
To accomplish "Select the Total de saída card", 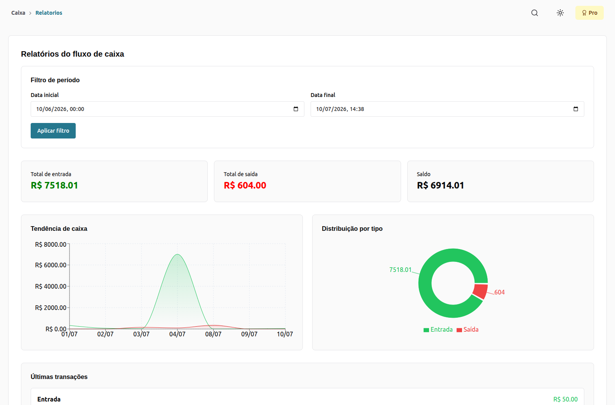I will (x=307, y=181).
